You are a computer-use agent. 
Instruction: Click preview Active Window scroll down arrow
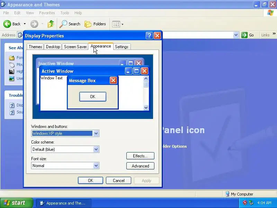pyautogui.click(x=146, y=107)
